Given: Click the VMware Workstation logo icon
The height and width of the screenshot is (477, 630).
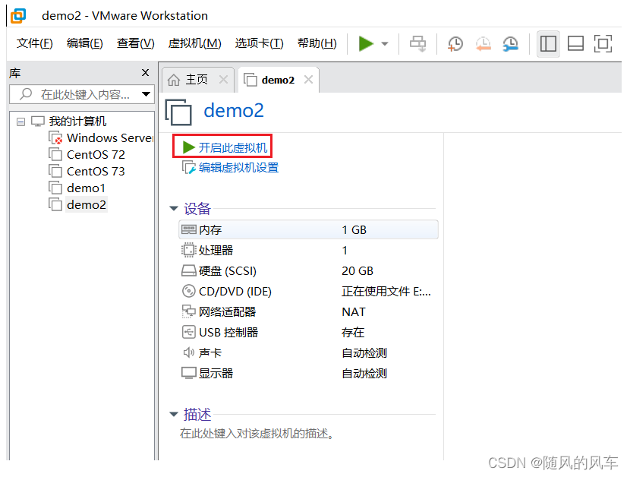Looking at the screenshot, I should 18,16.
